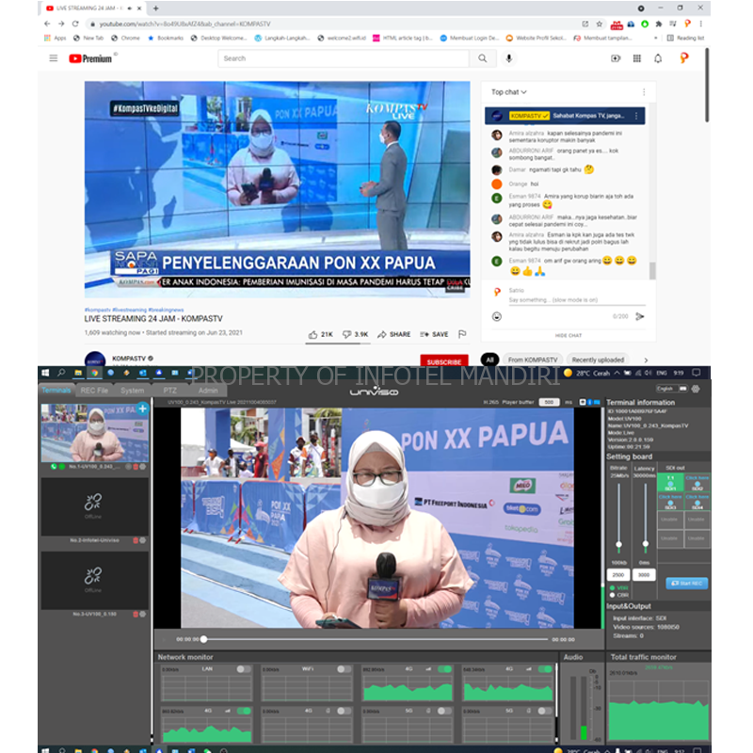The width and height of the screenshot is (753, 753).
Task: Click the blue Start REC button
Action: coord(686,583)
